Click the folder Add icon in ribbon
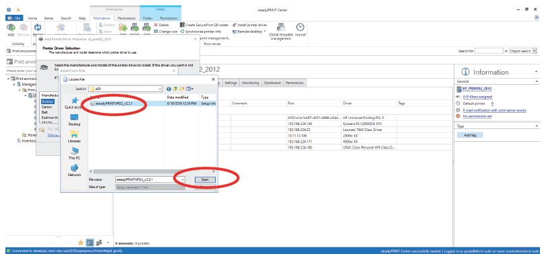This screenshot has width=544, height=254. pyautogui.click(x=123, y=28)
